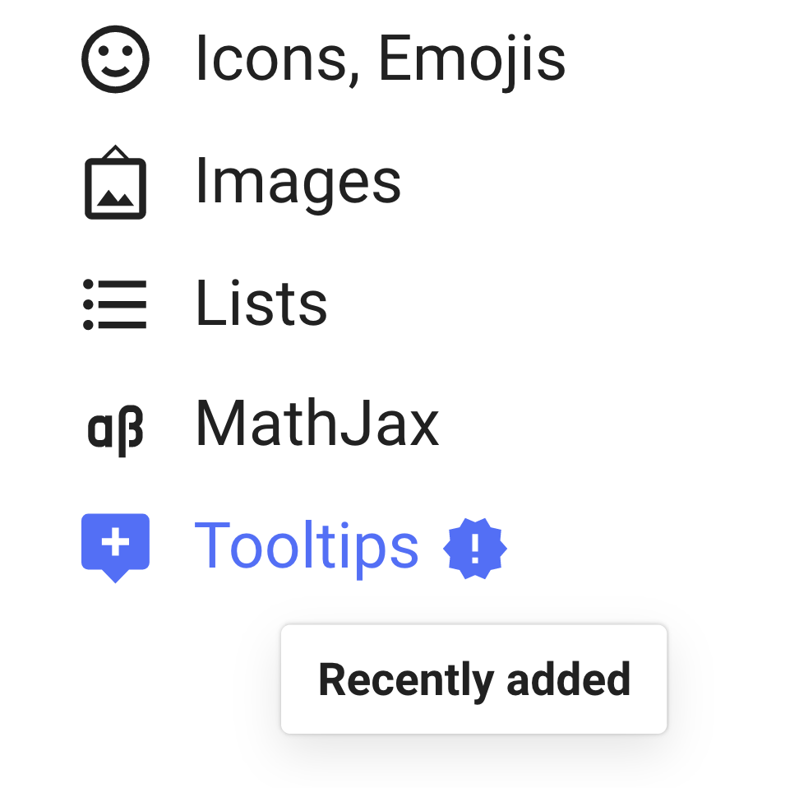Select the blue plus tooltip icon beside Tooltips
The width and height of the screenshot is (799, 788).
(115, 543)
